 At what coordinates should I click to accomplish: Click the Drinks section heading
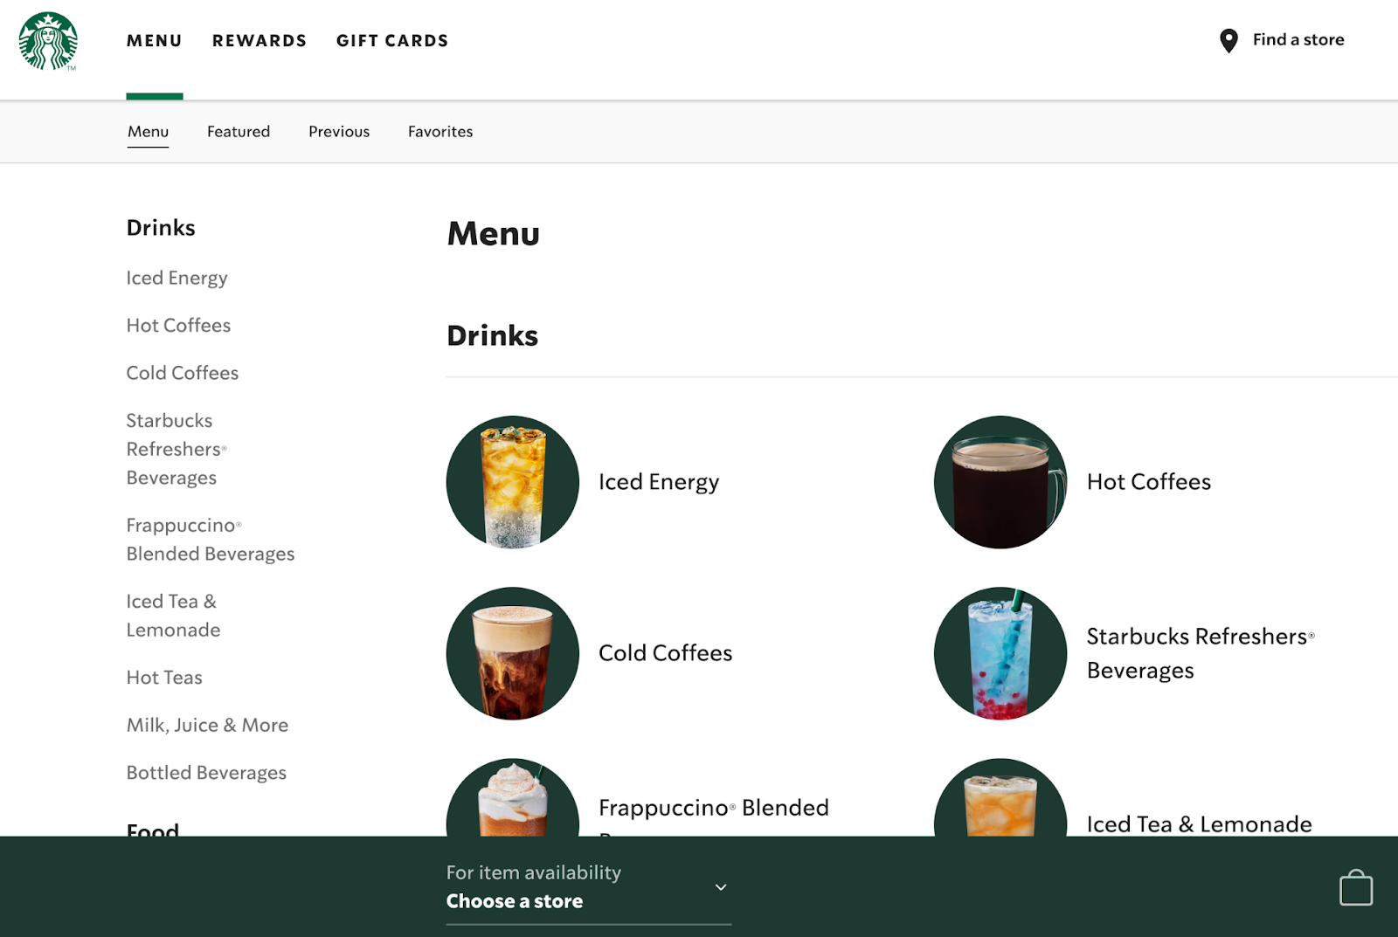tap(493, 336)
